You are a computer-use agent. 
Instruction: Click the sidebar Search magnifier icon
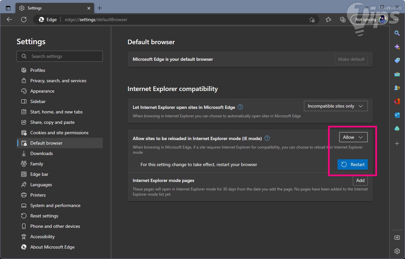(x=397, y=33)
